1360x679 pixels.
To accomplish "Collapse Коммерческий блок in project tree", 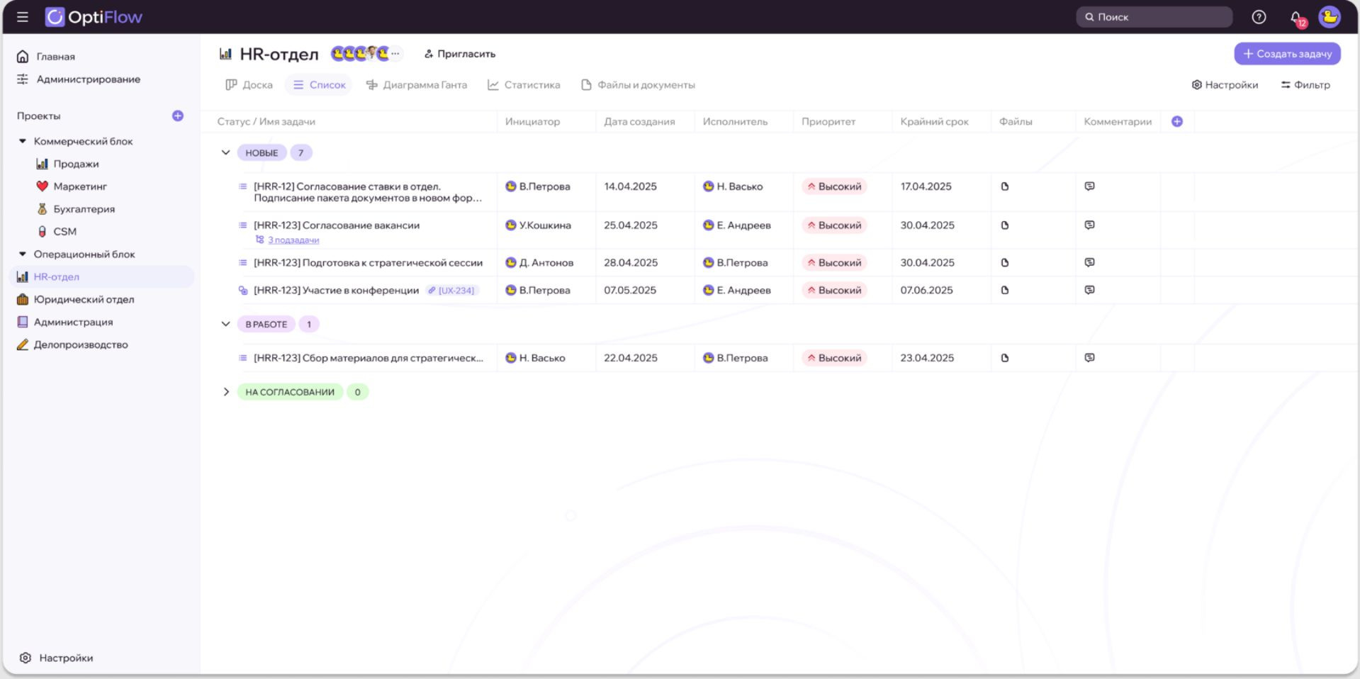I will click(x=22, y=141).
